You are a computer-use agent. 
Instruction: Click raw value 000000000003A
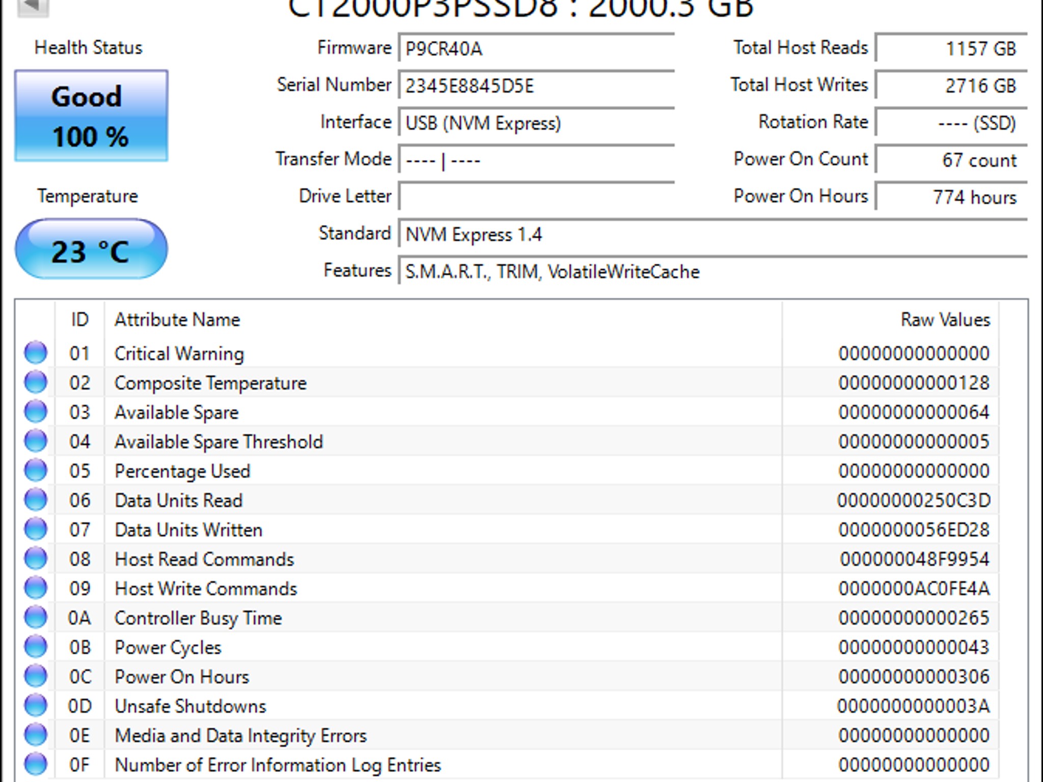(914, 706)
